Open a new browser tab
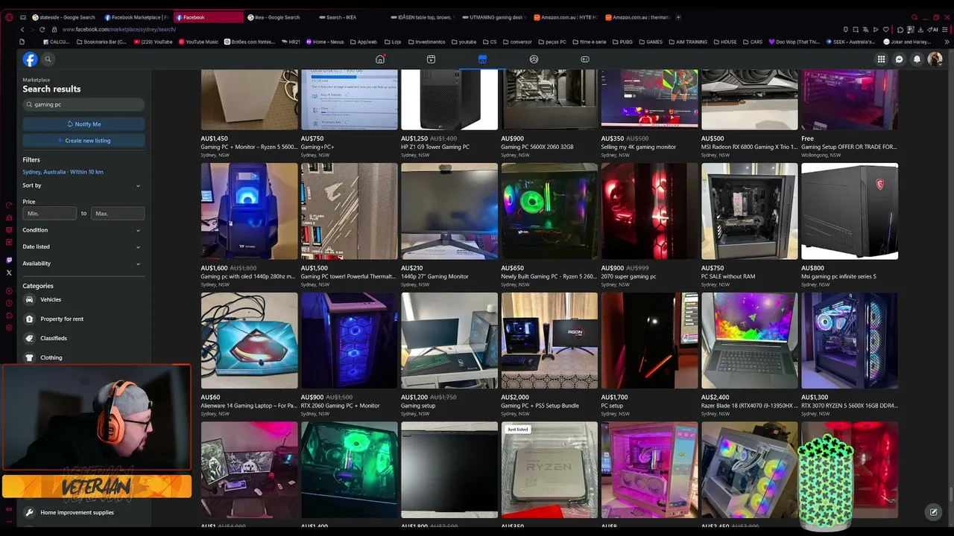Image resolution: width=954 pixels, height=536 pixels. point(678,17)
